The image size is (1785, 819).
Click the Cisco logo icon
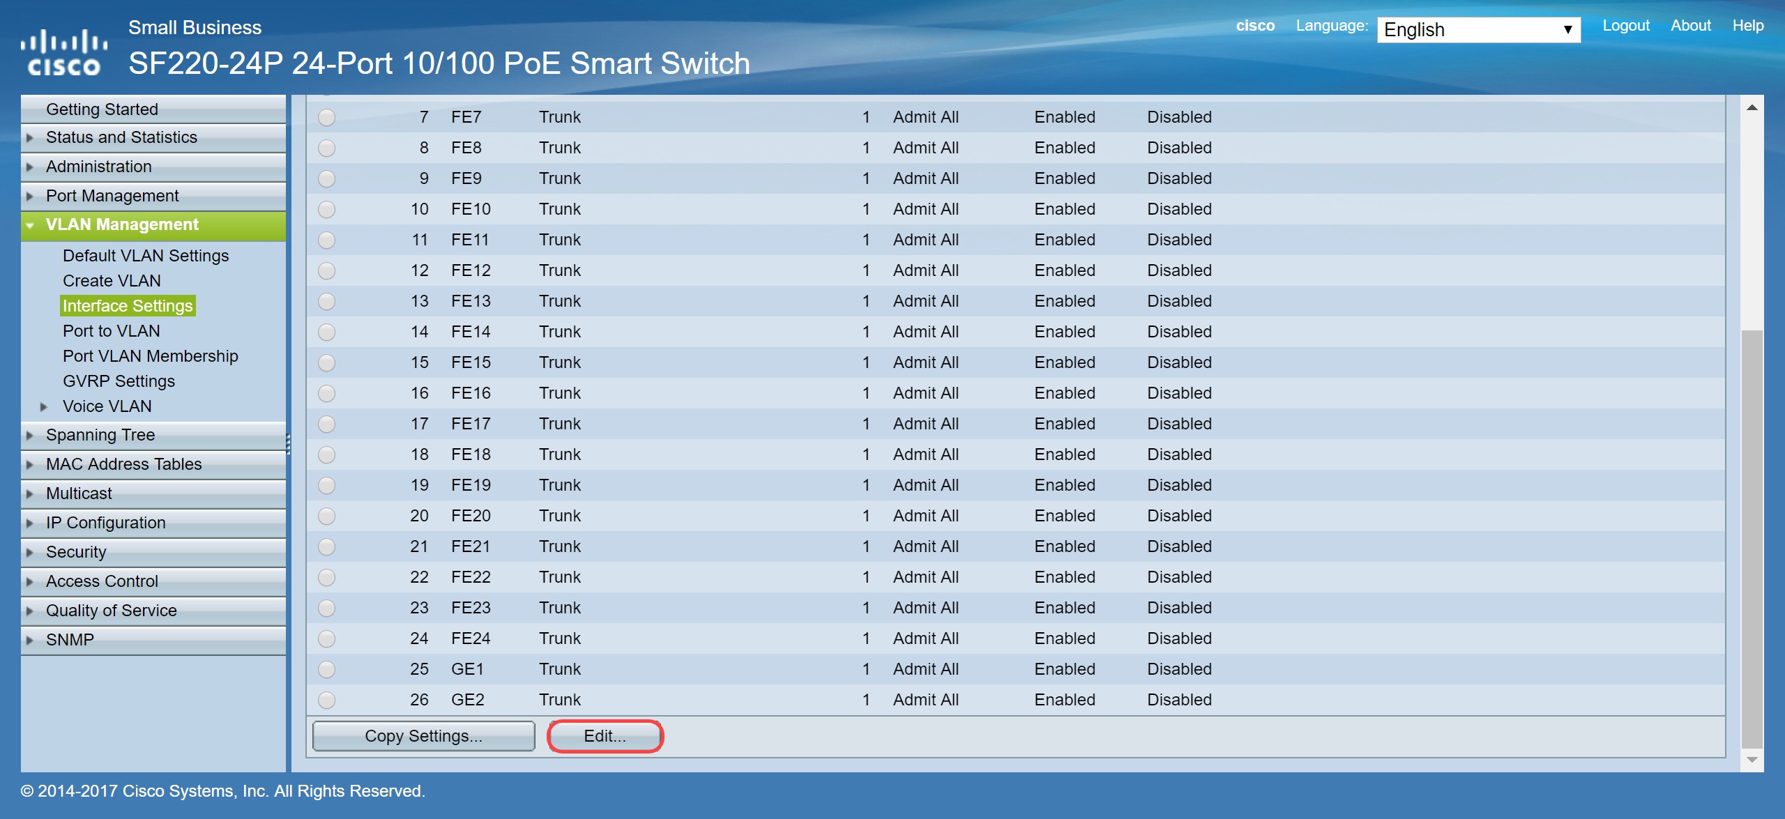(x=63, y=52)
